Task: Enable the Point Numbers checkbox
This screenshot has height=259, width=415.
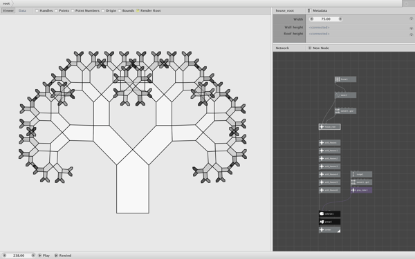Action: (73, 10)
